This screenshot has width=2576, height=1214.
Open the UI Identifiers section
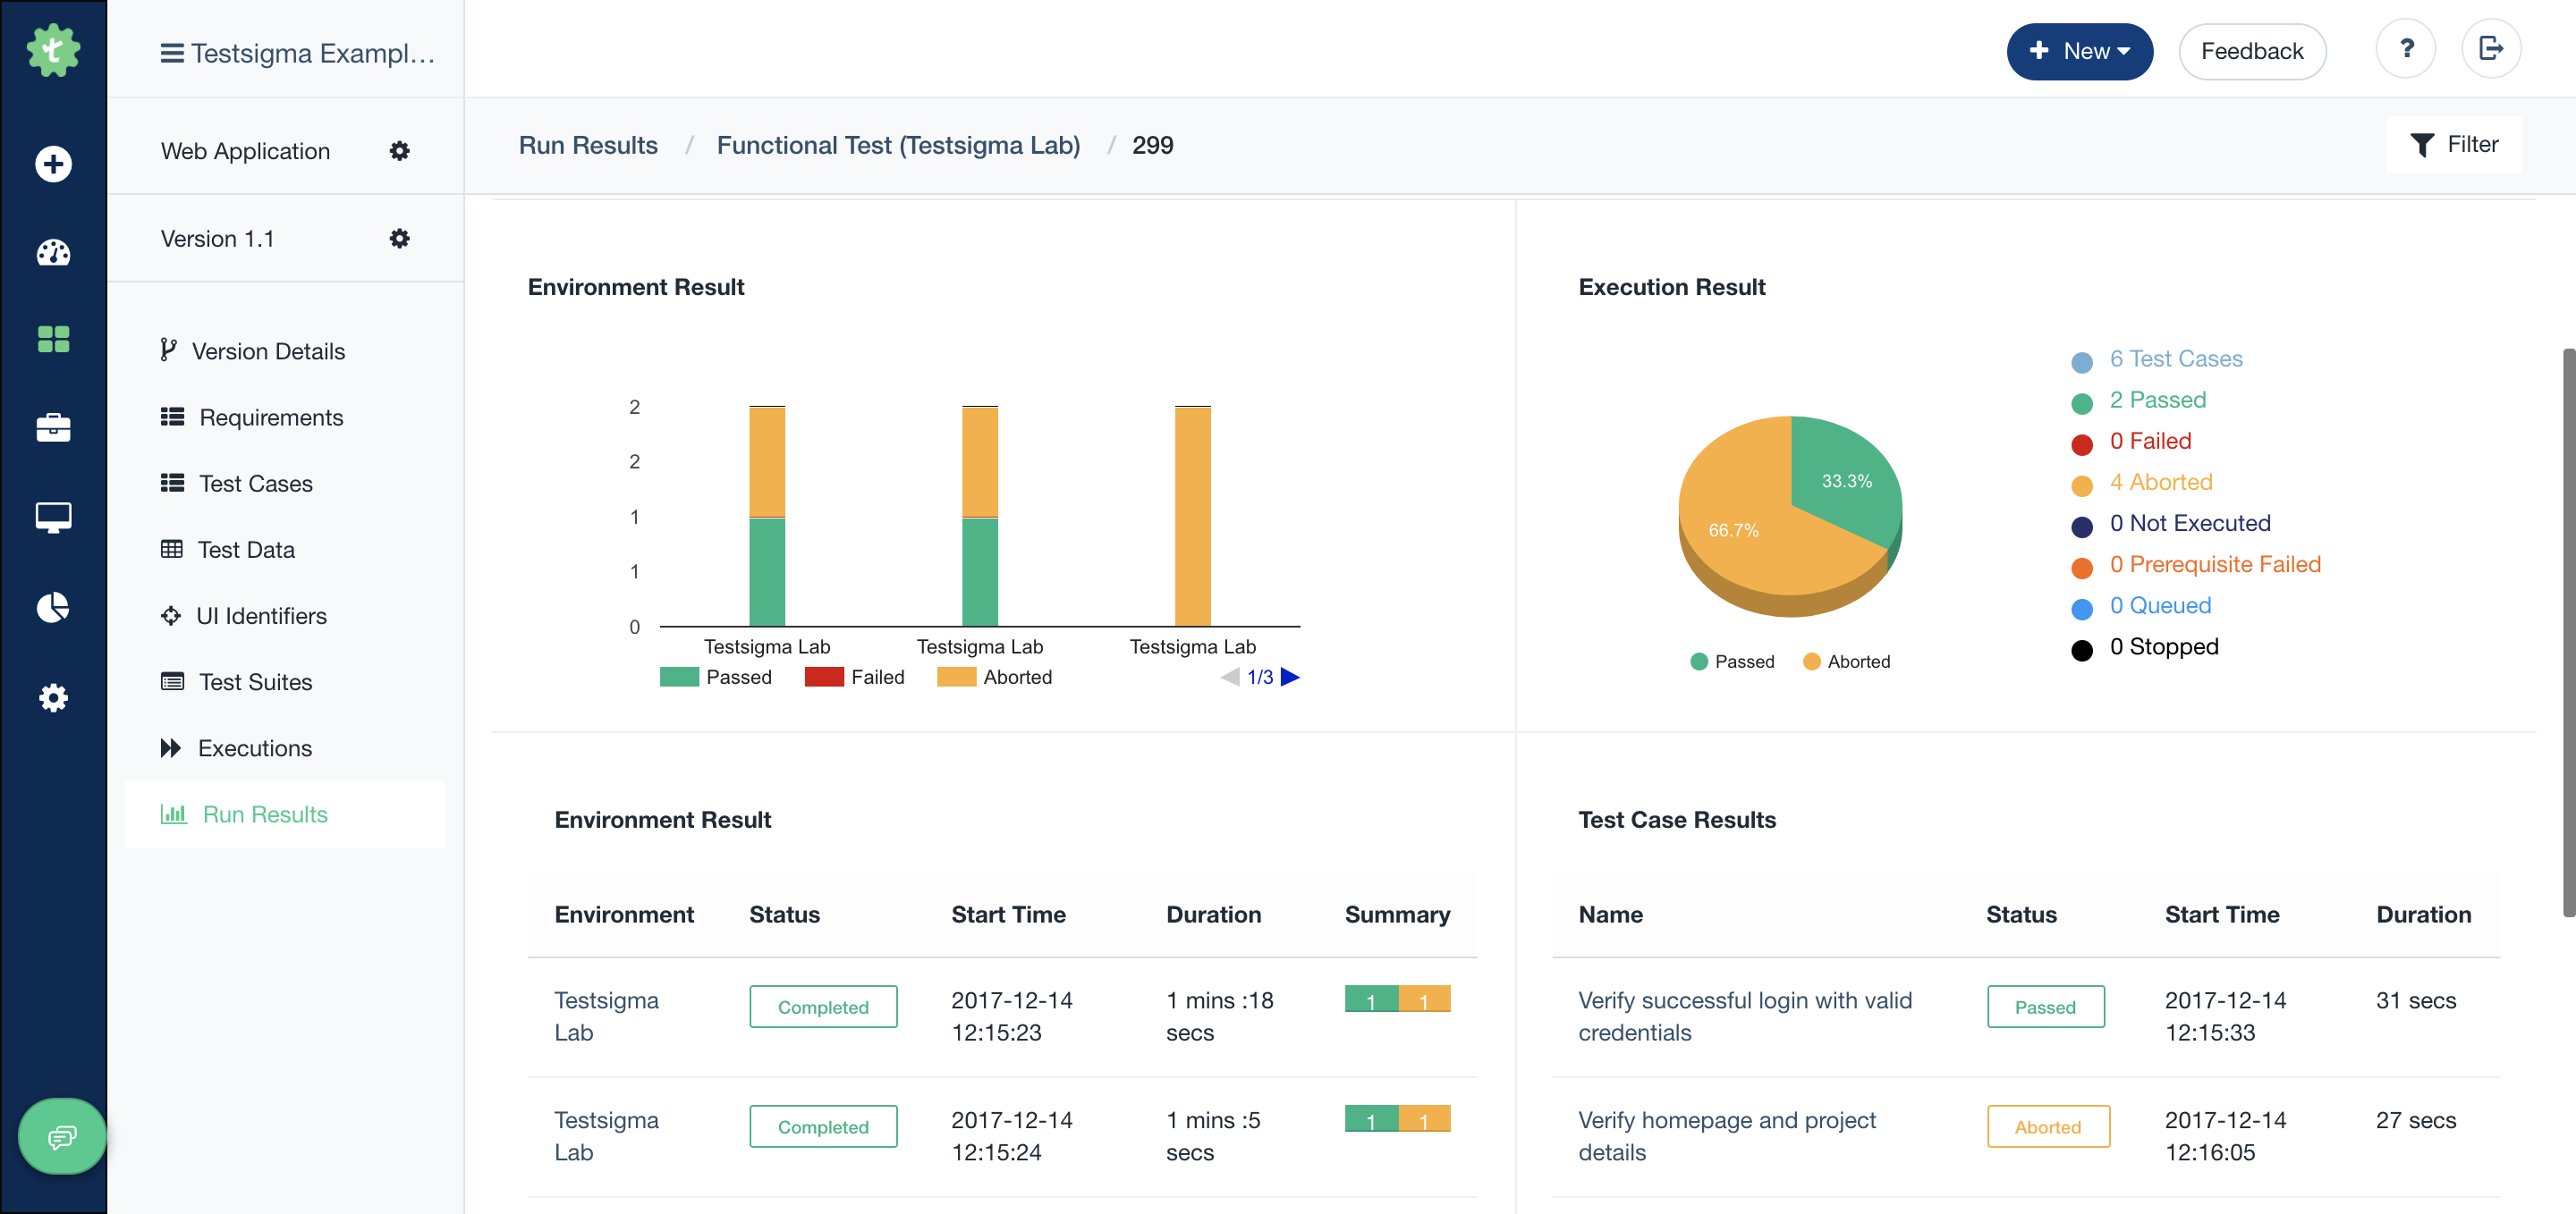click(262, 616)
